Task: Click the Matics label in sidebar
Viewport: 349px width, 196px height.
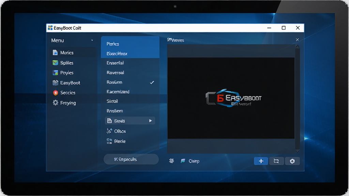Action: pos(67,53)
